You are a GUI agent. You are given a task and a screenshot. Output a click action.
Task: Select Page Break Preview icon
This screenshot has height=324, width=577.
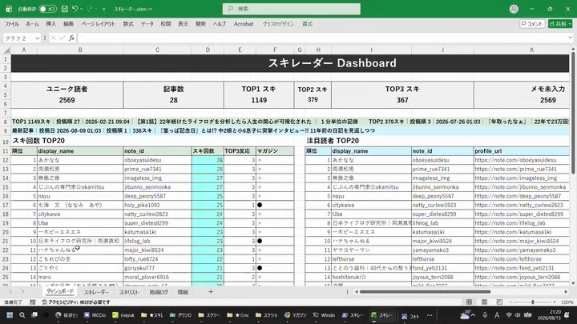click(x=499, y=302)
